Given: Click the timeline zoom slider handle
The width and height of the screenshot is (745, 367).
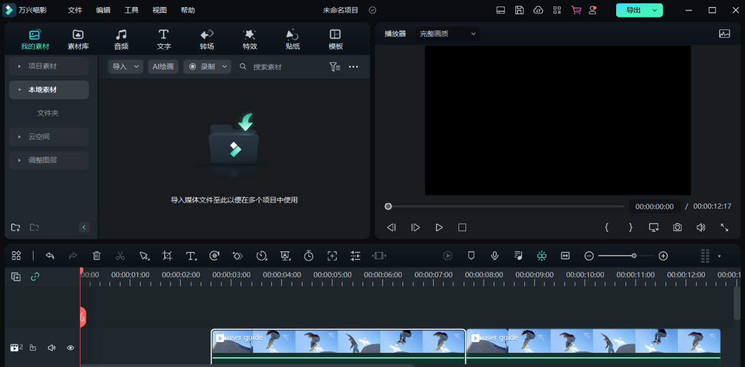Looking at the screenshot, I should click(x=634, y=256).
